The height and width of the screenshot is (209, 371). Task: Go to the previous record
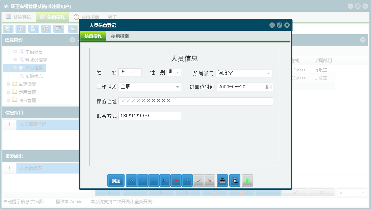tap(142, 180)
